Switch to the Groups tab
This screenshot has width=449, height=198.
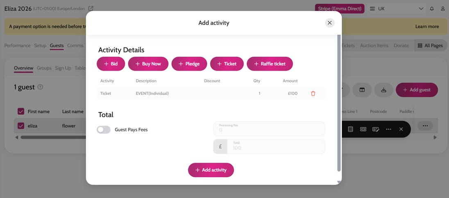[44, 68]
